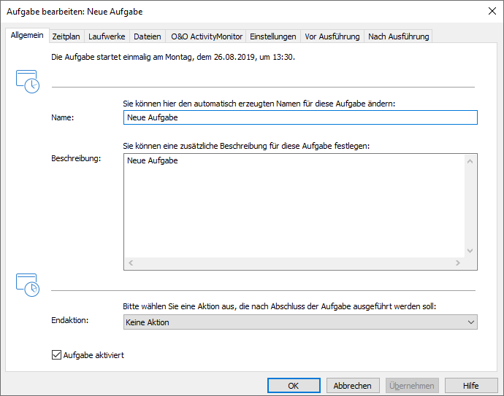Click the task start time summary text
The image size is (504, 396).
[173, 57]
